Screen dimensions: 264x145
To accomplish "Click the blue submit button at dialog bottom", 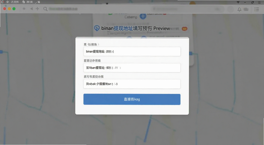I will pyautogui.click(x=132, y=99).
